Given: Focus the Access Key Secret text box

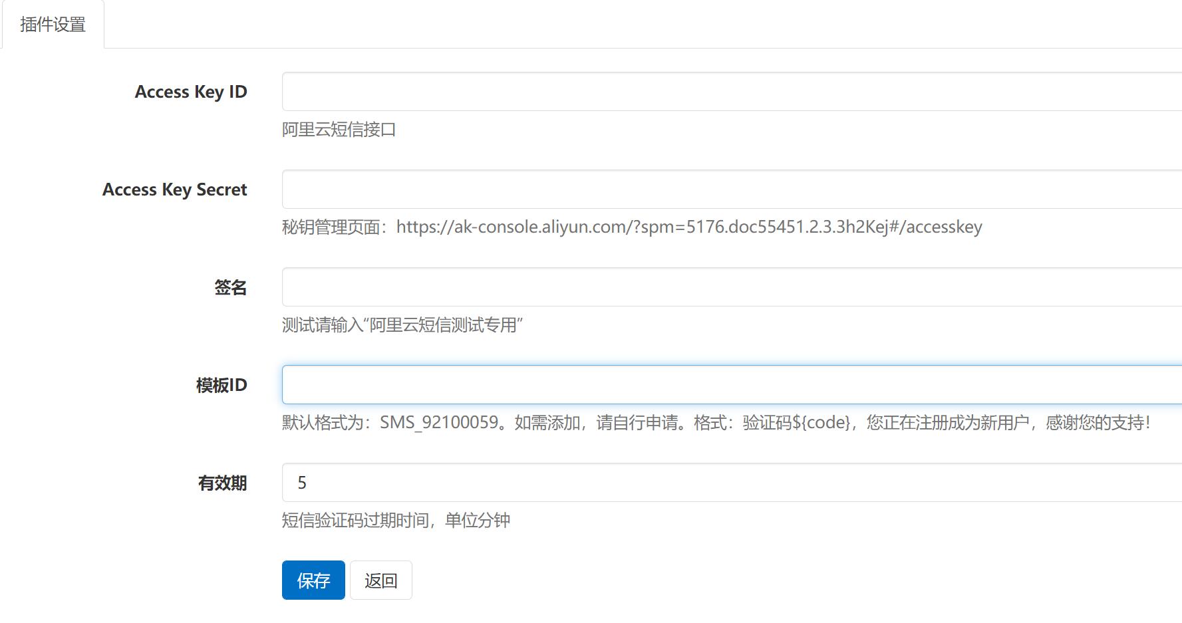Looking at the screenshot, I should click(730, 189).
